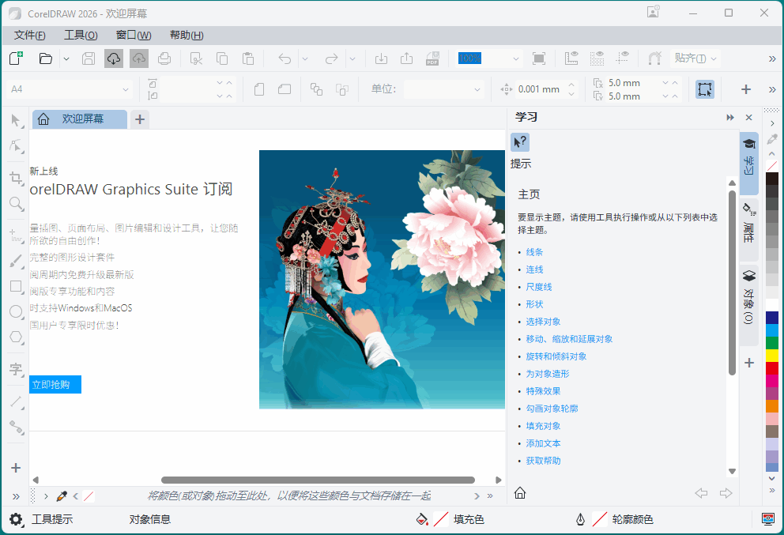Select the Crop tool in the toolbox
784x535 pixels.
[16, 178]
